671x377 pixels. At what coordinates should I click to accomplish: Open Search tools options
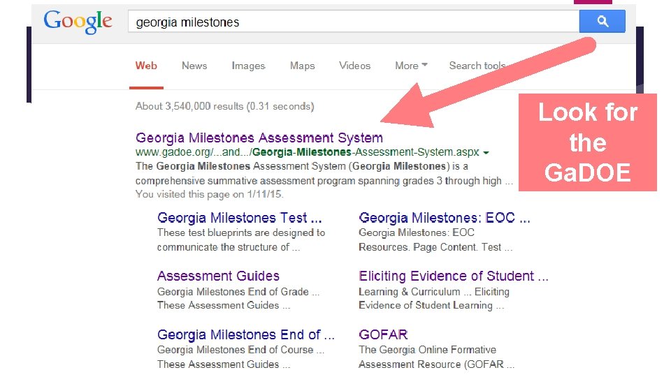[x=477, y=66]
